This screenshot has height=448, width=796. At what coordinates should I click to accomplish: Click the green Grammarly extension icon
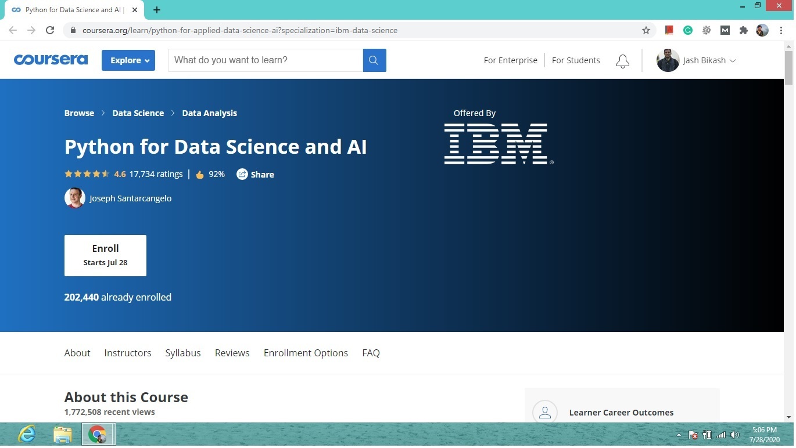coord(688,30)
